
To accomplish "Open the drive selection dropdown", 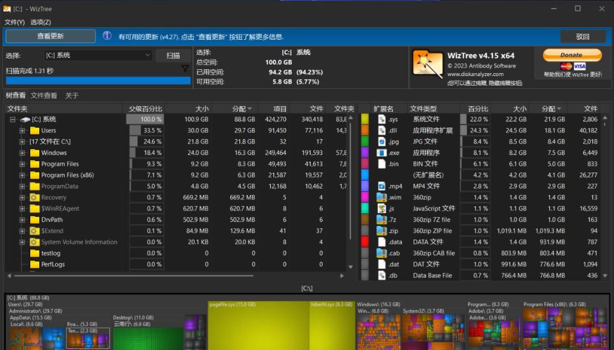I will [x=147, y=55].
